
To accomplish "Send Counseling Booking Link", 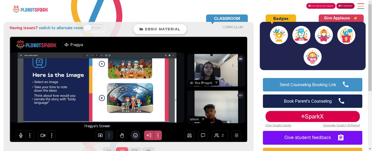I will [312, 85].
